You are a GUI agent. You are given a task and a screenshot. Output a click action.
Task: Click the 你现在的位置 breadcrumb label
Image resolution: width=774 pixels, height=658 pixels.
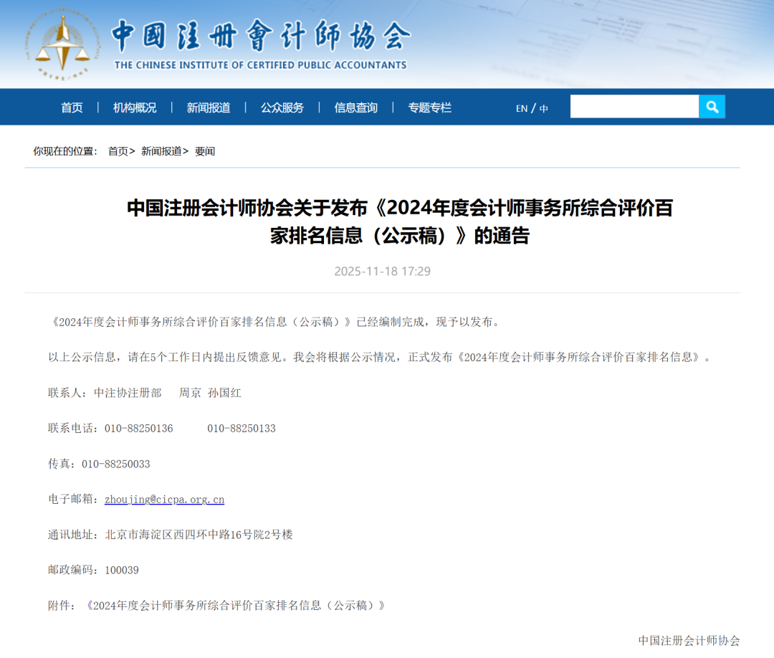(x=65, y=151)
